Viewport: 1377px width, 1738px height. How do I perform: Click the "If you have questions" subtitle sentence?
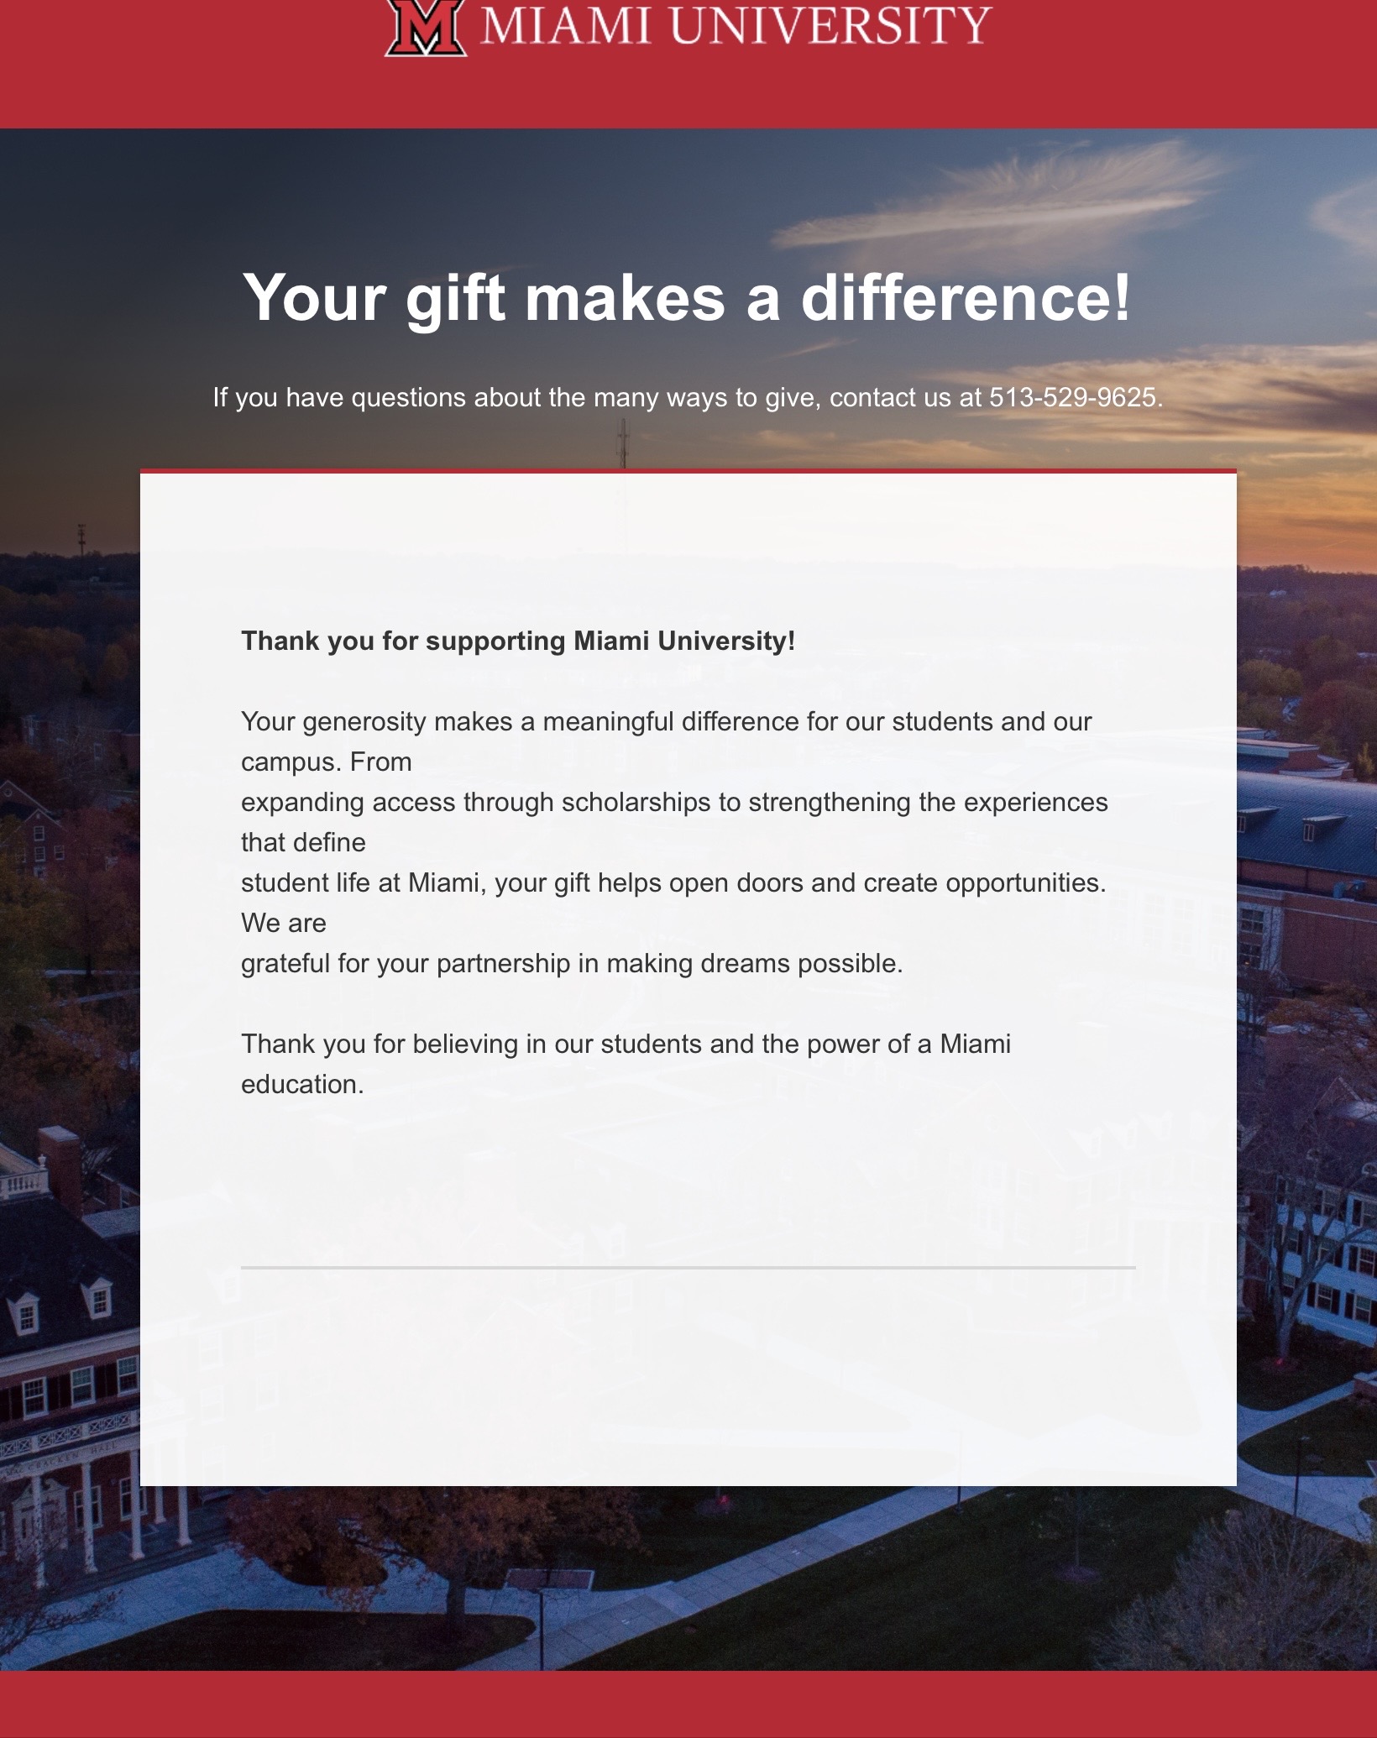(x=588, y=397)
